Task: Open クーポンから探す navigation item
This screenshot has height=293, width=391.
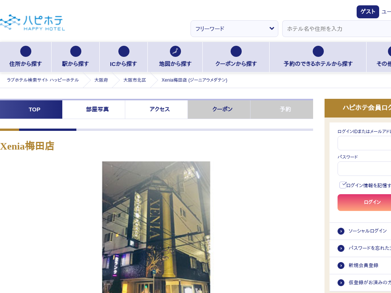Action: pyautogui.click(x=236, y=57)
